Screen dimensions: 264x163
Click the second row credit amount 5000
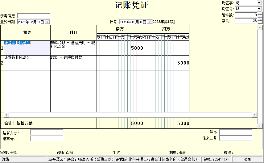coord(183,63)
